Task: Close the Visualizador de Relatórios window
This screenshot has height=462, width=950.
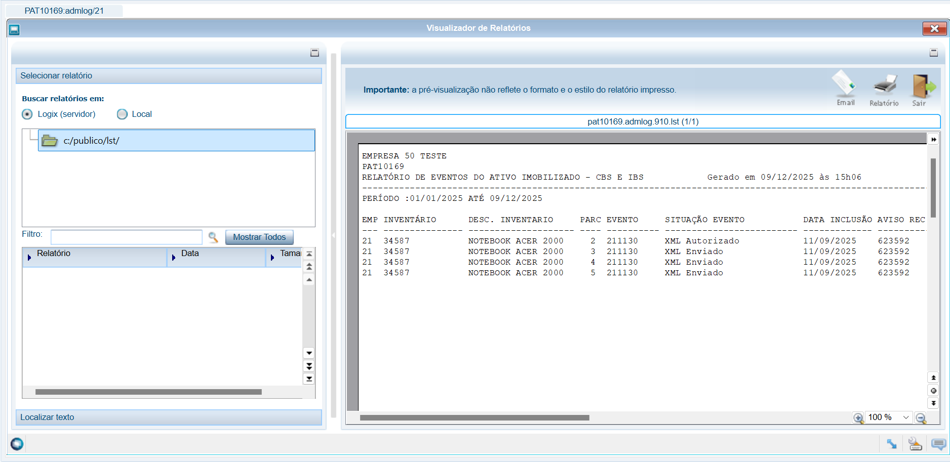Action: tap(934, 29)
